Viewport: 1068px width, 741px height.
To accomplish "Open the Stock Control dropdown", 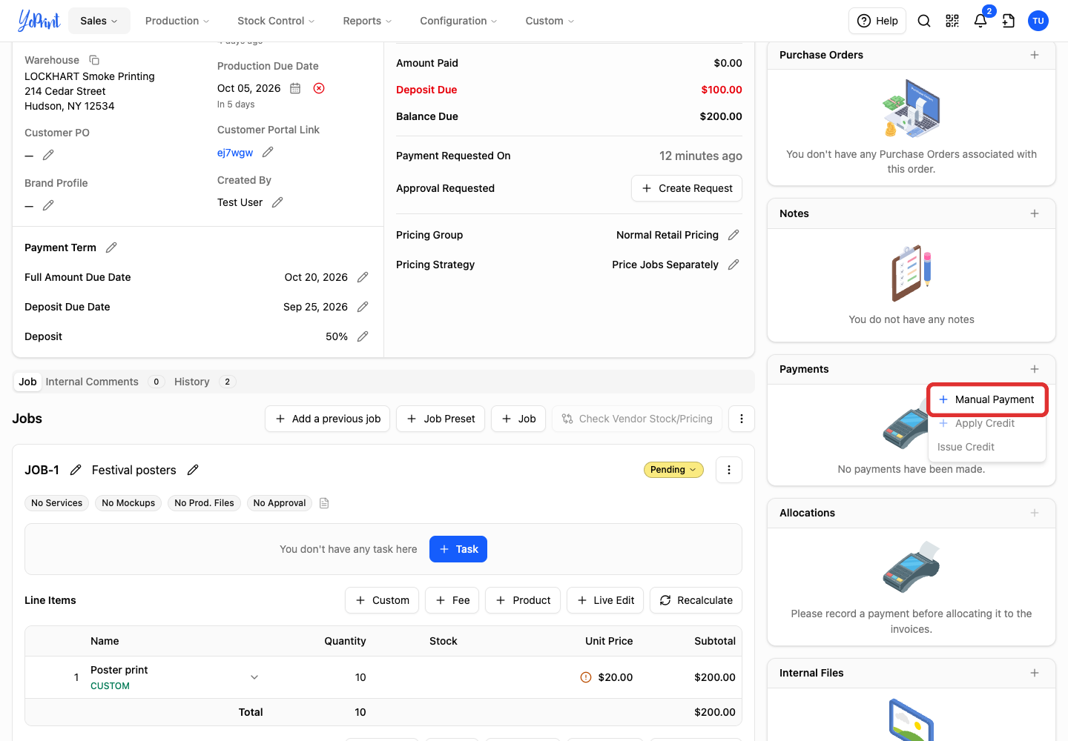I will (276, 21).
